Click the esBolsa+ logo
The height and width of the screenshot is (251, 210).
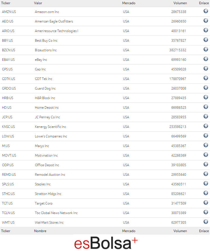point(106,243)
